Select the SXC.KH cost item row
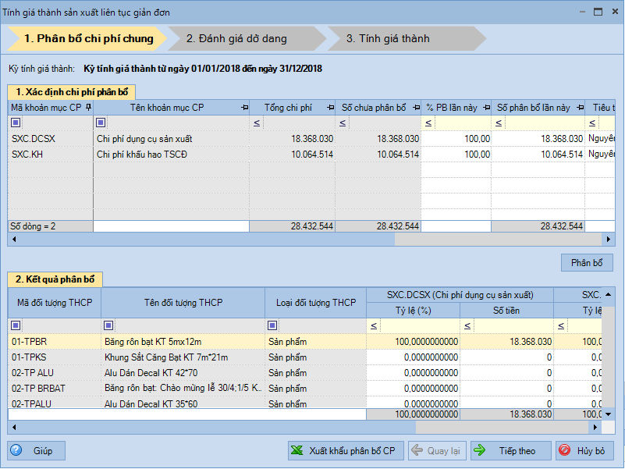625x469 pixels. tap(311, 155)
